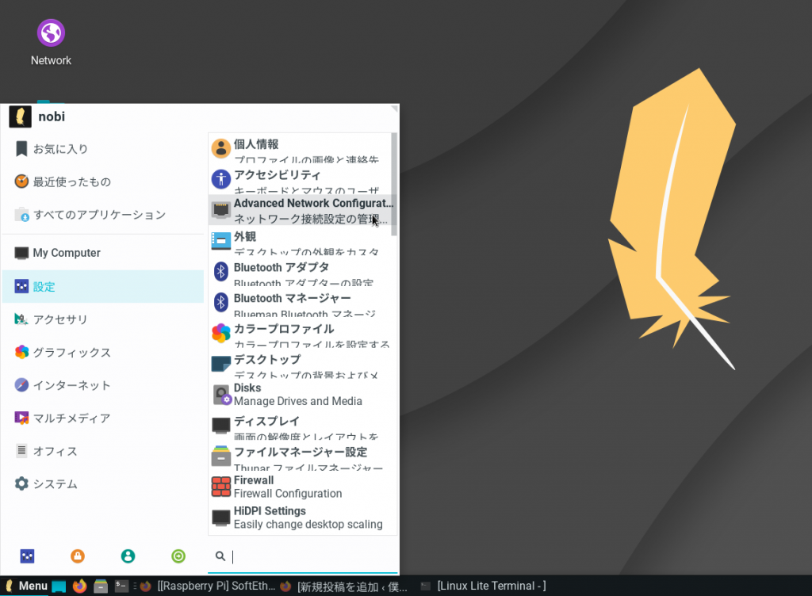Screen dimensions: 812x596
Task: Open the Network desktop icon
Action: (51, 43)
